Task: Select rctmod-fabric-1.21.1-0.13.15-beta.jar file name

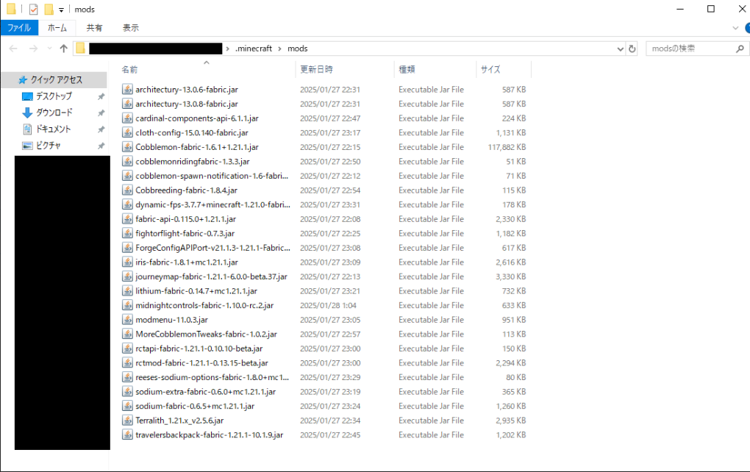Action: 202,363
